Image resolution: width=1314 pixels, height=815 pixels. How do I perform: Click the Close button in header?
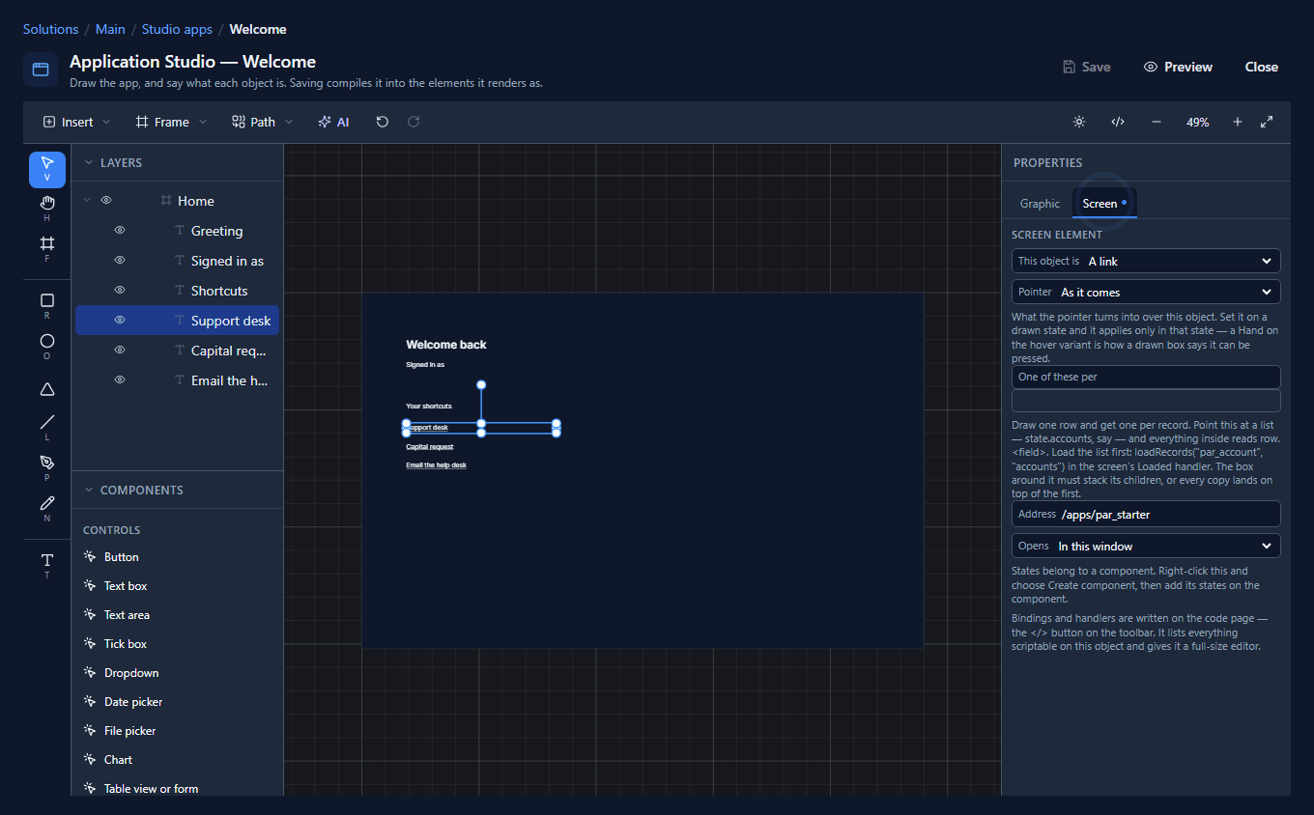1261,67
